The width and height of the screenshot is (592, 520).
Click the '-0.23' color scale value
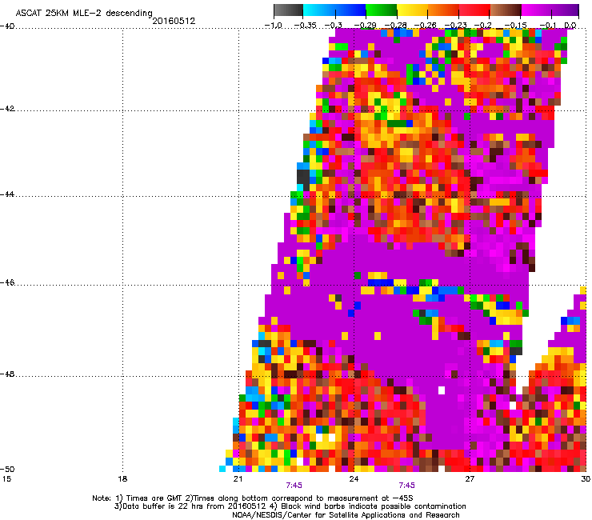456,26
